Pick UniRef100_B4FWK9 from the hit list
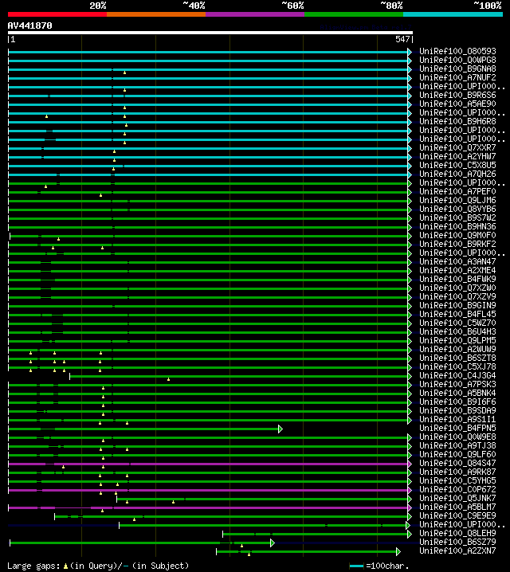Image resolution: width=510 pixels, height=572 pixels. tap(457, 279)
